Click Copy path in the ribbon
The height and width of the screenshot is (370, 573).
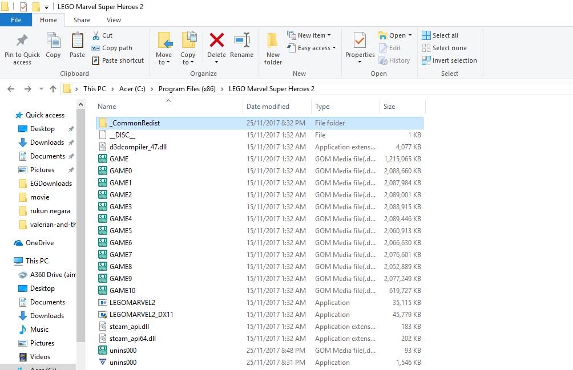112,48
